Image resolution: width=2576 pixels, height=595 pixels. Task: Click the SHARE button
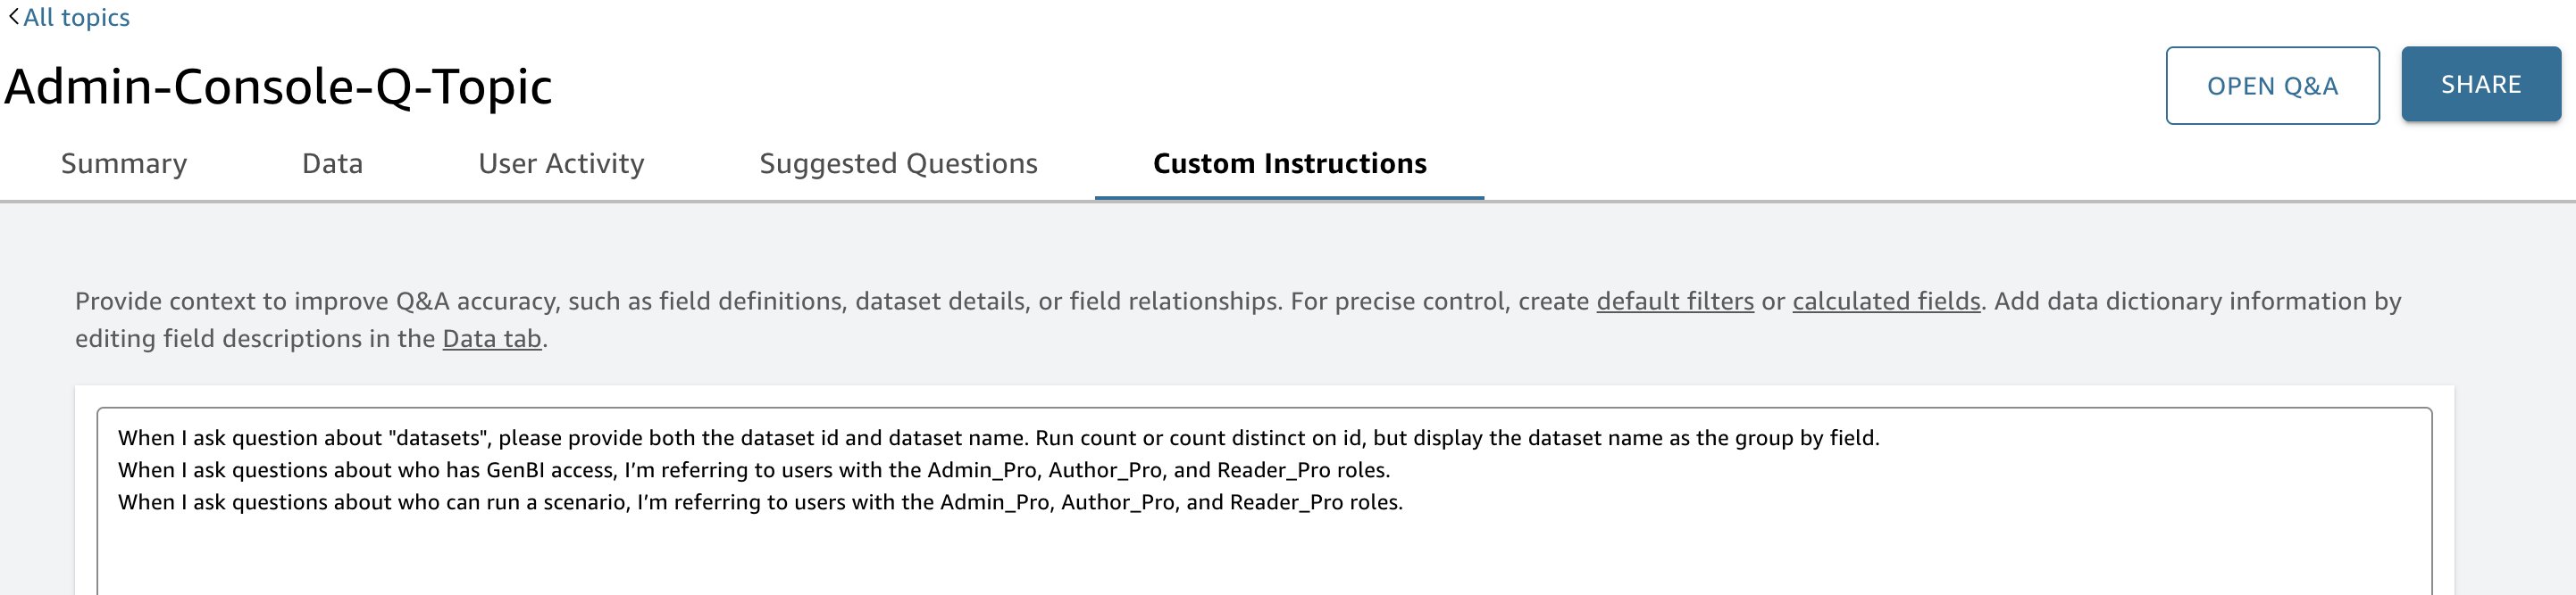(2480, 85)
